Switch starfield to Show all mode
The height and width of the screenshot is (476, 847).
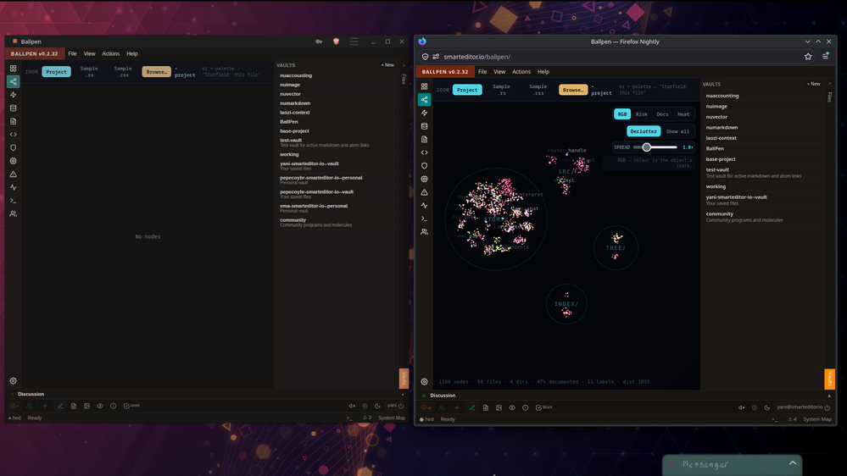point(677,131)
